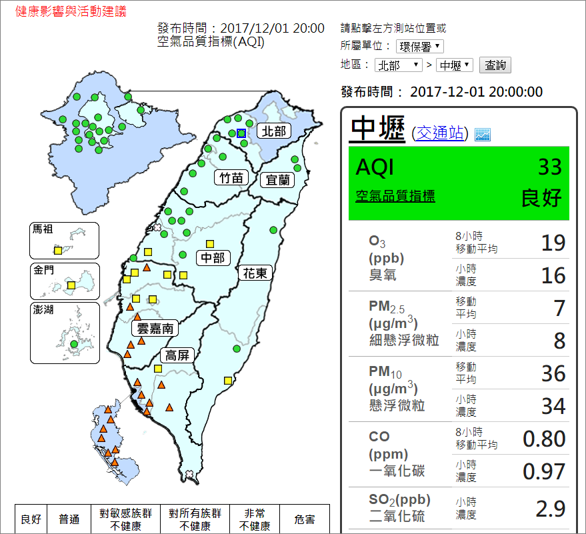This screenshot has width=586, height=534.
Task: Select a green station marker in 宜蘭 region
Action: pos(295,159)
